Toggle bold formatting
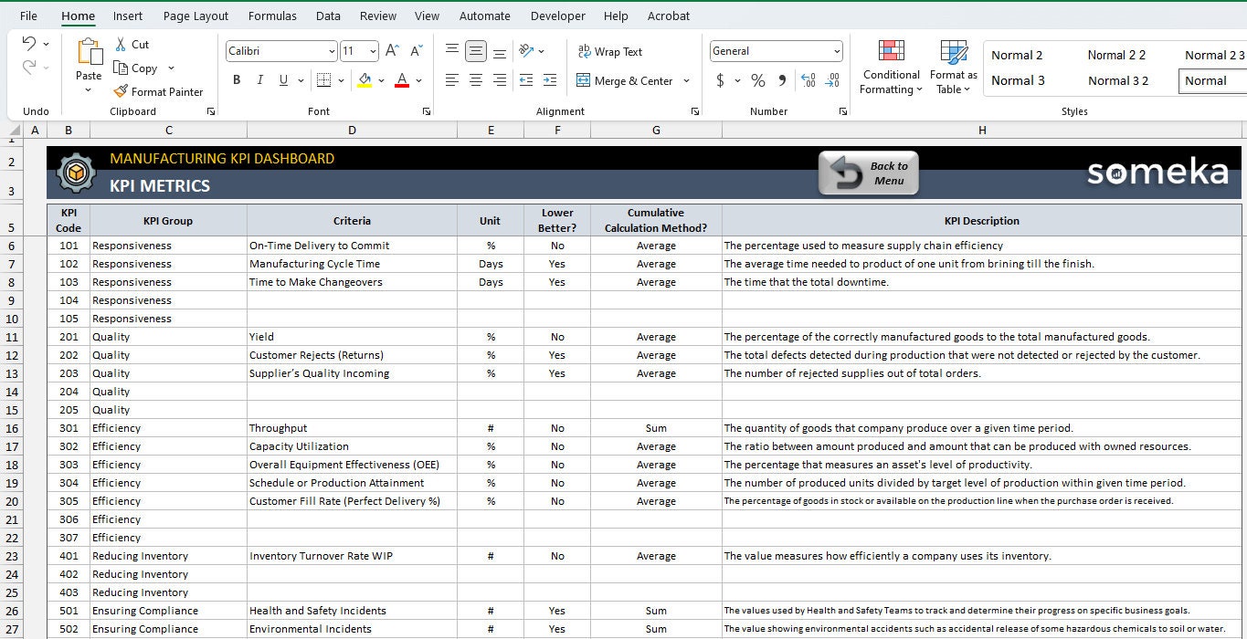 [x=236, y=80]
